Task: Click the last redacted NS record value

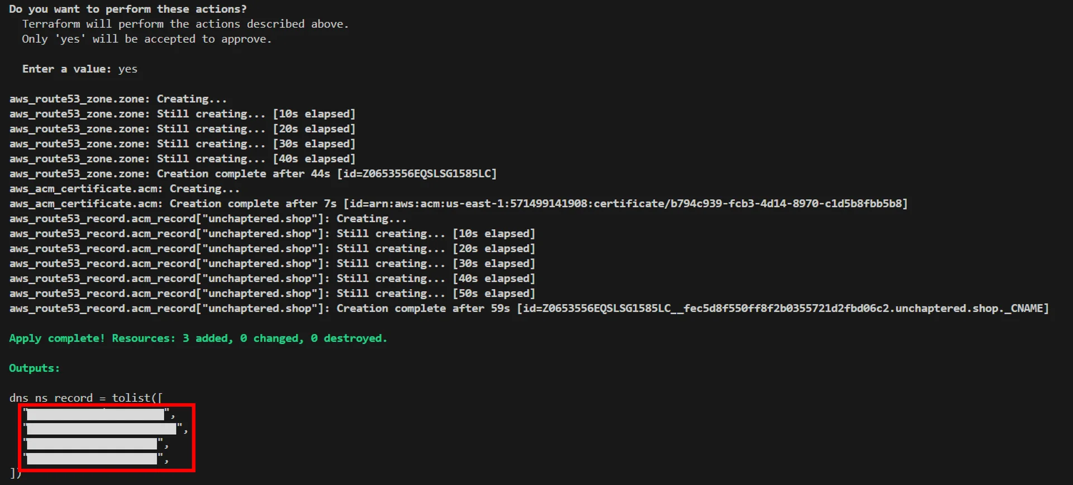Action: [92, 459]
